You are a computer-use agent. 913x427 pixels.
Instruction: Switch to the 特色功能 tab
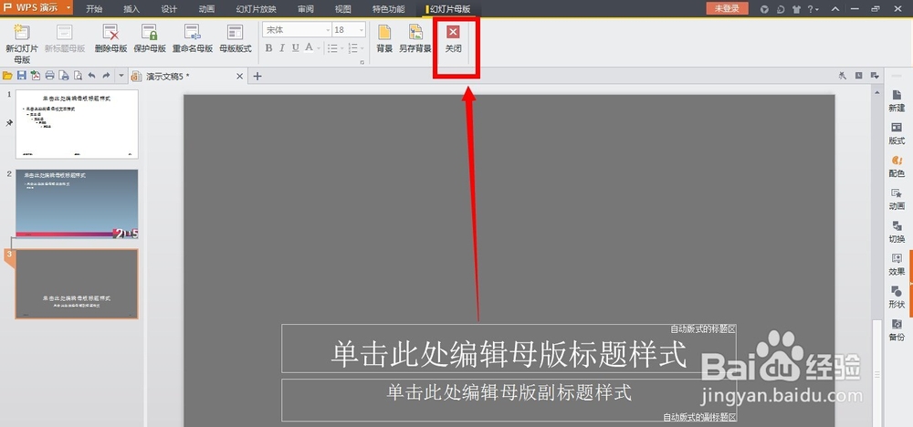pos(388,9)
